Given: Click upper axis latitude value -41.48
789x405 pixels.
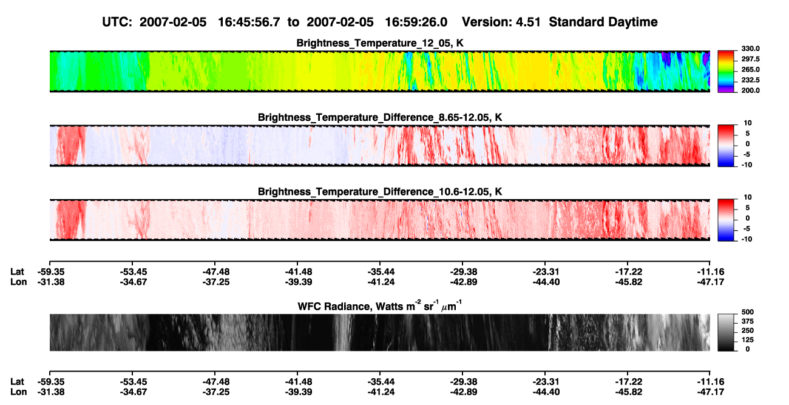Looking at the screenshot, I should [x=297, y=271].
